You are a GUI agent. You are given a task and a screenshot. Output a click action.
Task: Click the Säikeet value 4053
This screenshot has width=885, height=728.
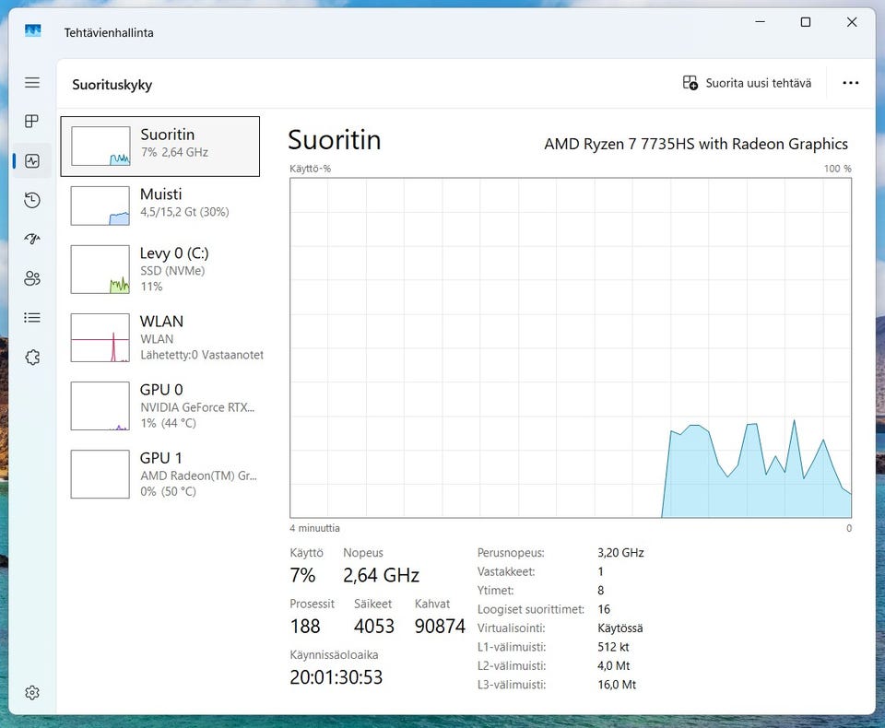(373, 626)
